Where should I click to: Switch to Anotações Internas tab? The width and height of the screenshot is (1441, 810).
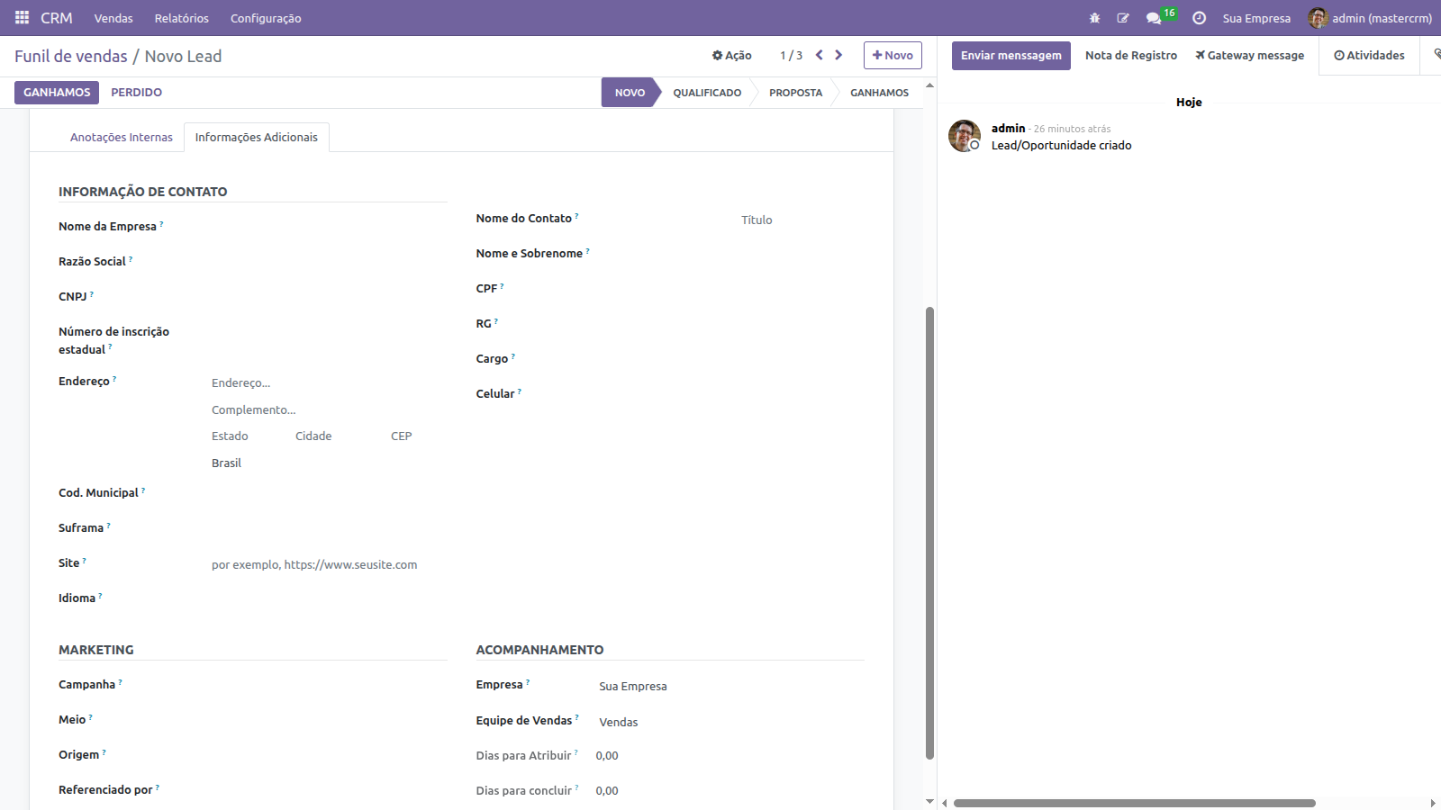(122, 138)
